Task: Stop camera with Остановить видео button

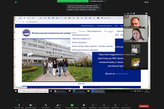Action: click(x=31, y=106)
